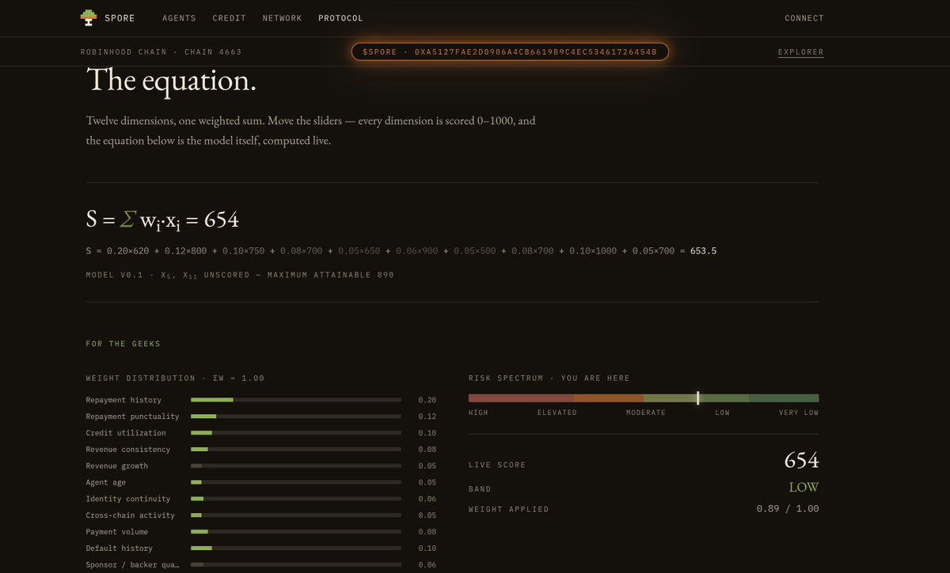
Task: Click the 'Elevated' risk spectrum label
Action: 557,413
